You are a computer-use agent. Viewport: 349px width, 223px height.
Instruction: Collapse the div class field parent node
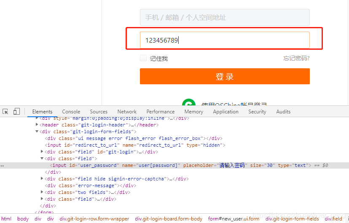(x=42, y=159)
